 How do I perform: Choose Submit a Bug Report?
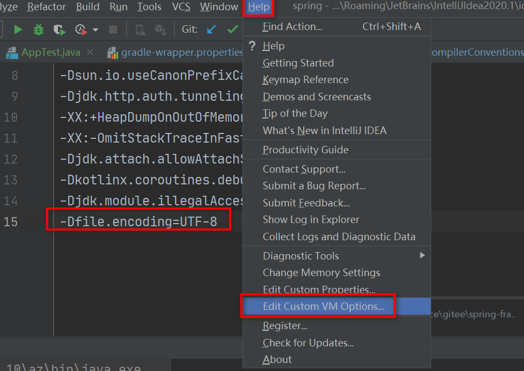coord(337,186)
